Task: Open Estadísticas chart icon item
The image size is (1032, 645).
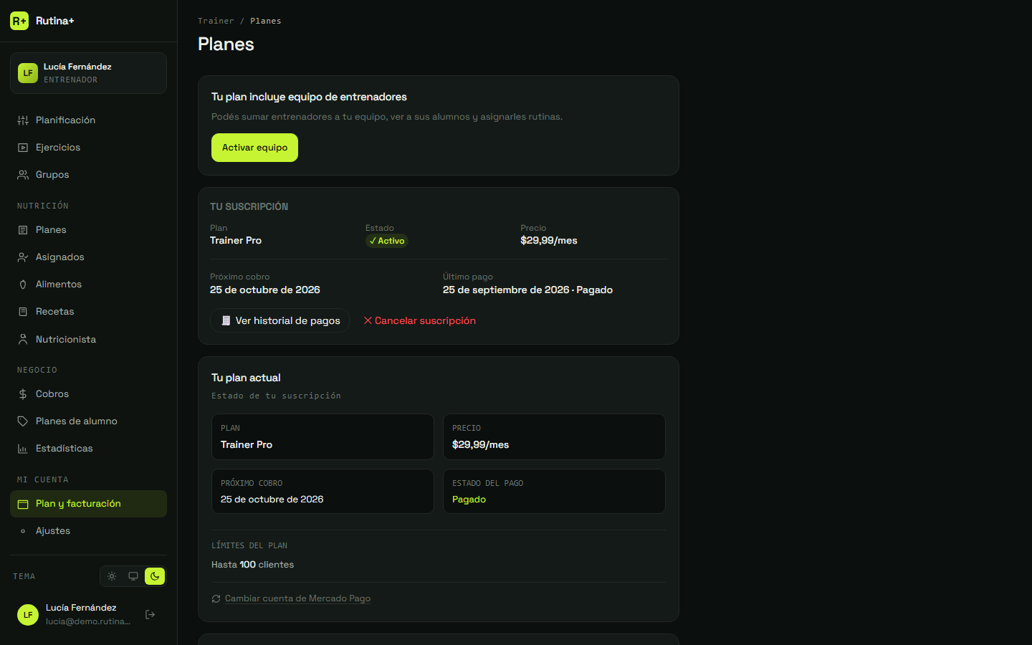Action: pyautogui.click(x=23, y=449)
